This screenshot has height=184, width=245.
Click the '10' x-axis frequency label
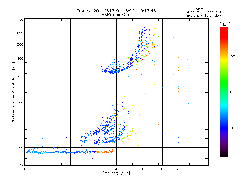(177, 169)
